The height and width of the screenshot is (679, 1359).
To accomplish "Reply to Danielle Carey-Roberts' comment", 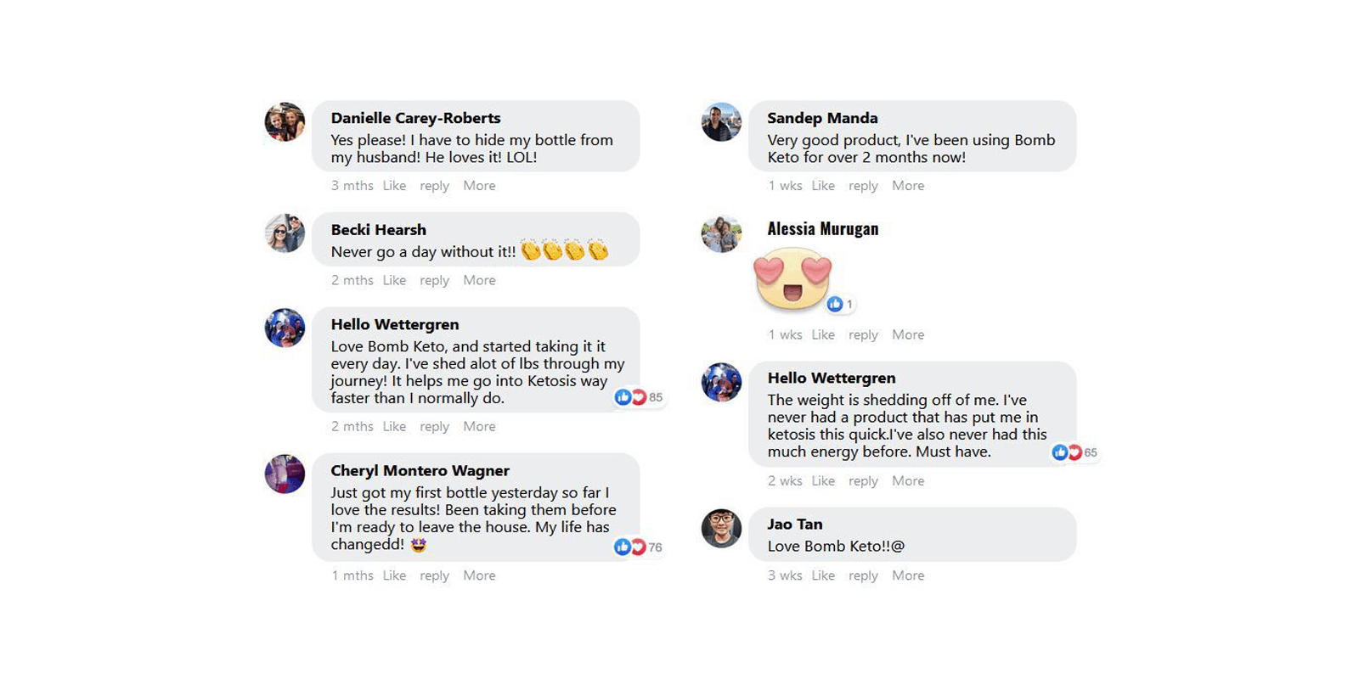I will coord(434,186).
